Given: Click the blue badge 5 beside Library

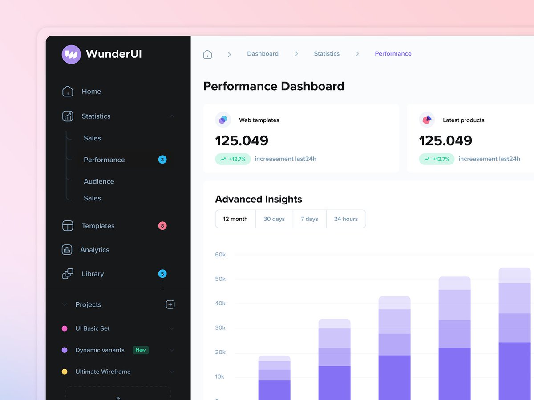Looking at the screenshot, I should 162,274.
